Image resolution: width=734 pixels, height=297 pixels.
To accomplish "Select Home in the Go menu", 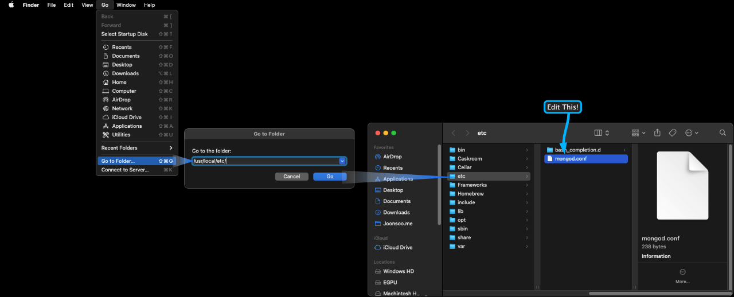I will click(x=137, y=82).
